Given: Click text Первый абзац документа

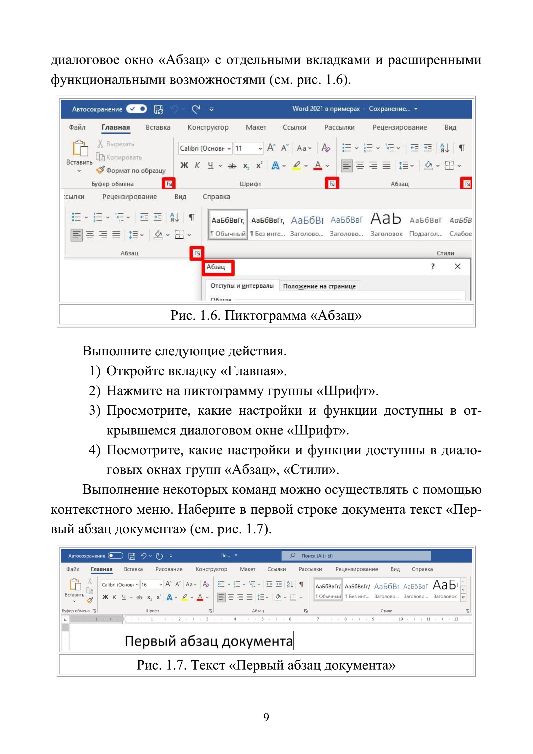Looking at the screenshot, I should pyautogui.click(x=208, y=641).
